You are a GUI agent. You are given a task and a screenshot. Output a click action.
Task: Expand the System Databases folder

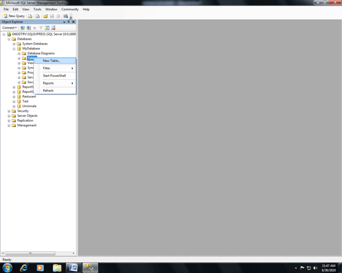[x=14, y=44]
